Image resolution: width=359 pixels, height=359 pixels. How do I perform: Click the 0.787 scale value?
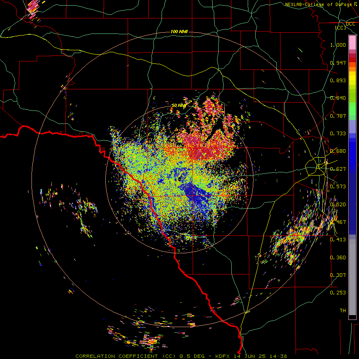pos(338,116)
